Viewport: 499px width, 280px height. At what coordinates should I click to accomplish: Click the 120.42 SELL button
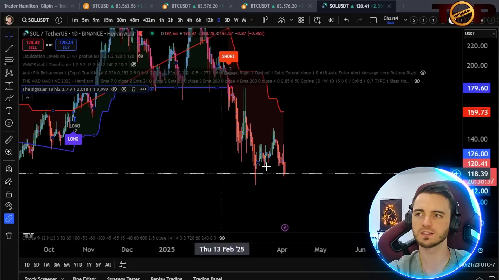pos(33,45)
